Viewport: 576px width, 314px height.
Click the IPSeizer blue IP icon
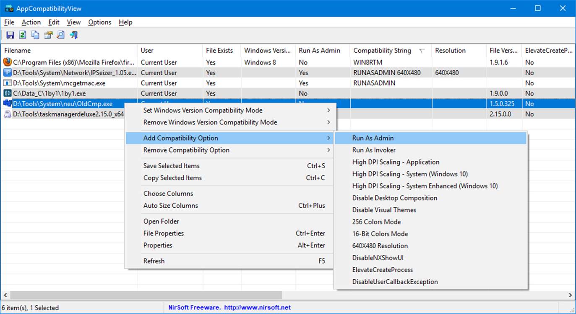point(7,72)
